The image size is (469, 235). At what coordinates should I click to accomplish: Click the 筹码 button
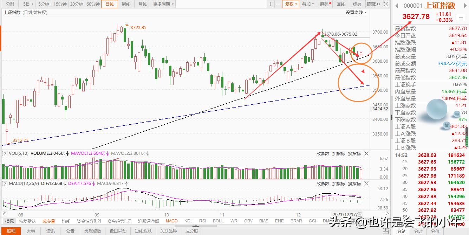[325, 4]
